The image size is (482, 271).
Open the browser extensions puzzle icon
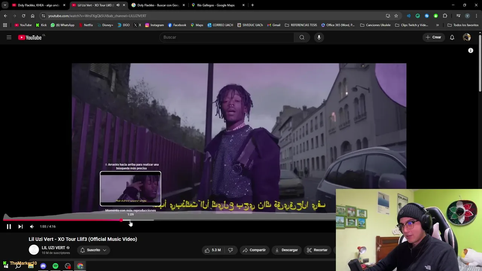445,16
